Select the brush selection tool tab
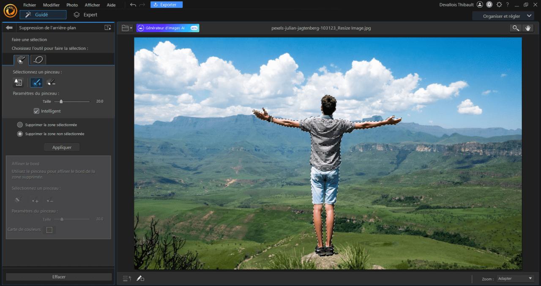 21,59
